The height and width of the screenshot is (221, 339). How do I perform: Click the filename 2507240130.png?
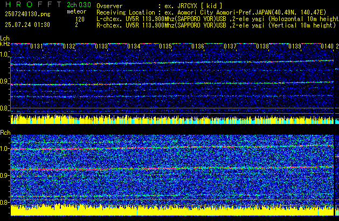(x=27, y=14)
